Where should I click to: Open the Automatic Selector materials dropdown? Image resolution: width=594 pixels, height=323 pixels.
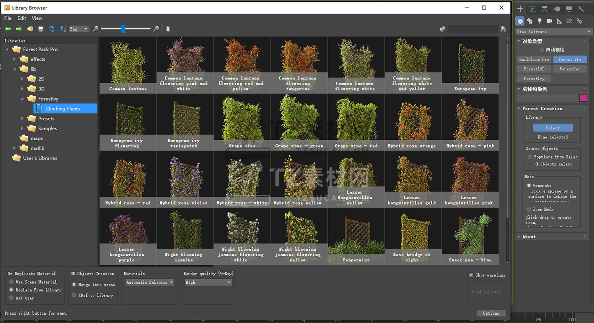click(150, 282)
